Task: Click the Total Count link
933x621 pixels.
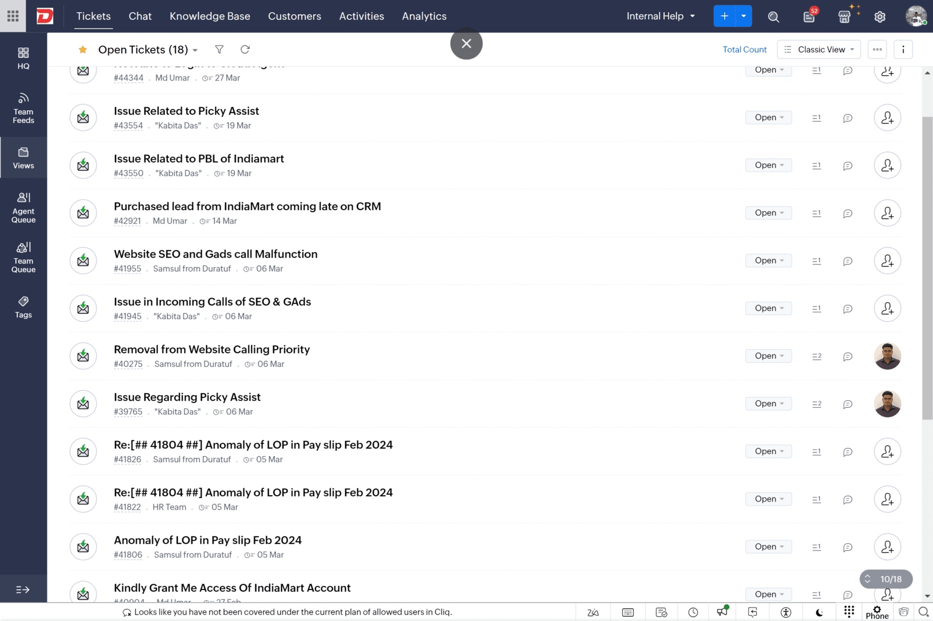Action: (x=745, y=50)
